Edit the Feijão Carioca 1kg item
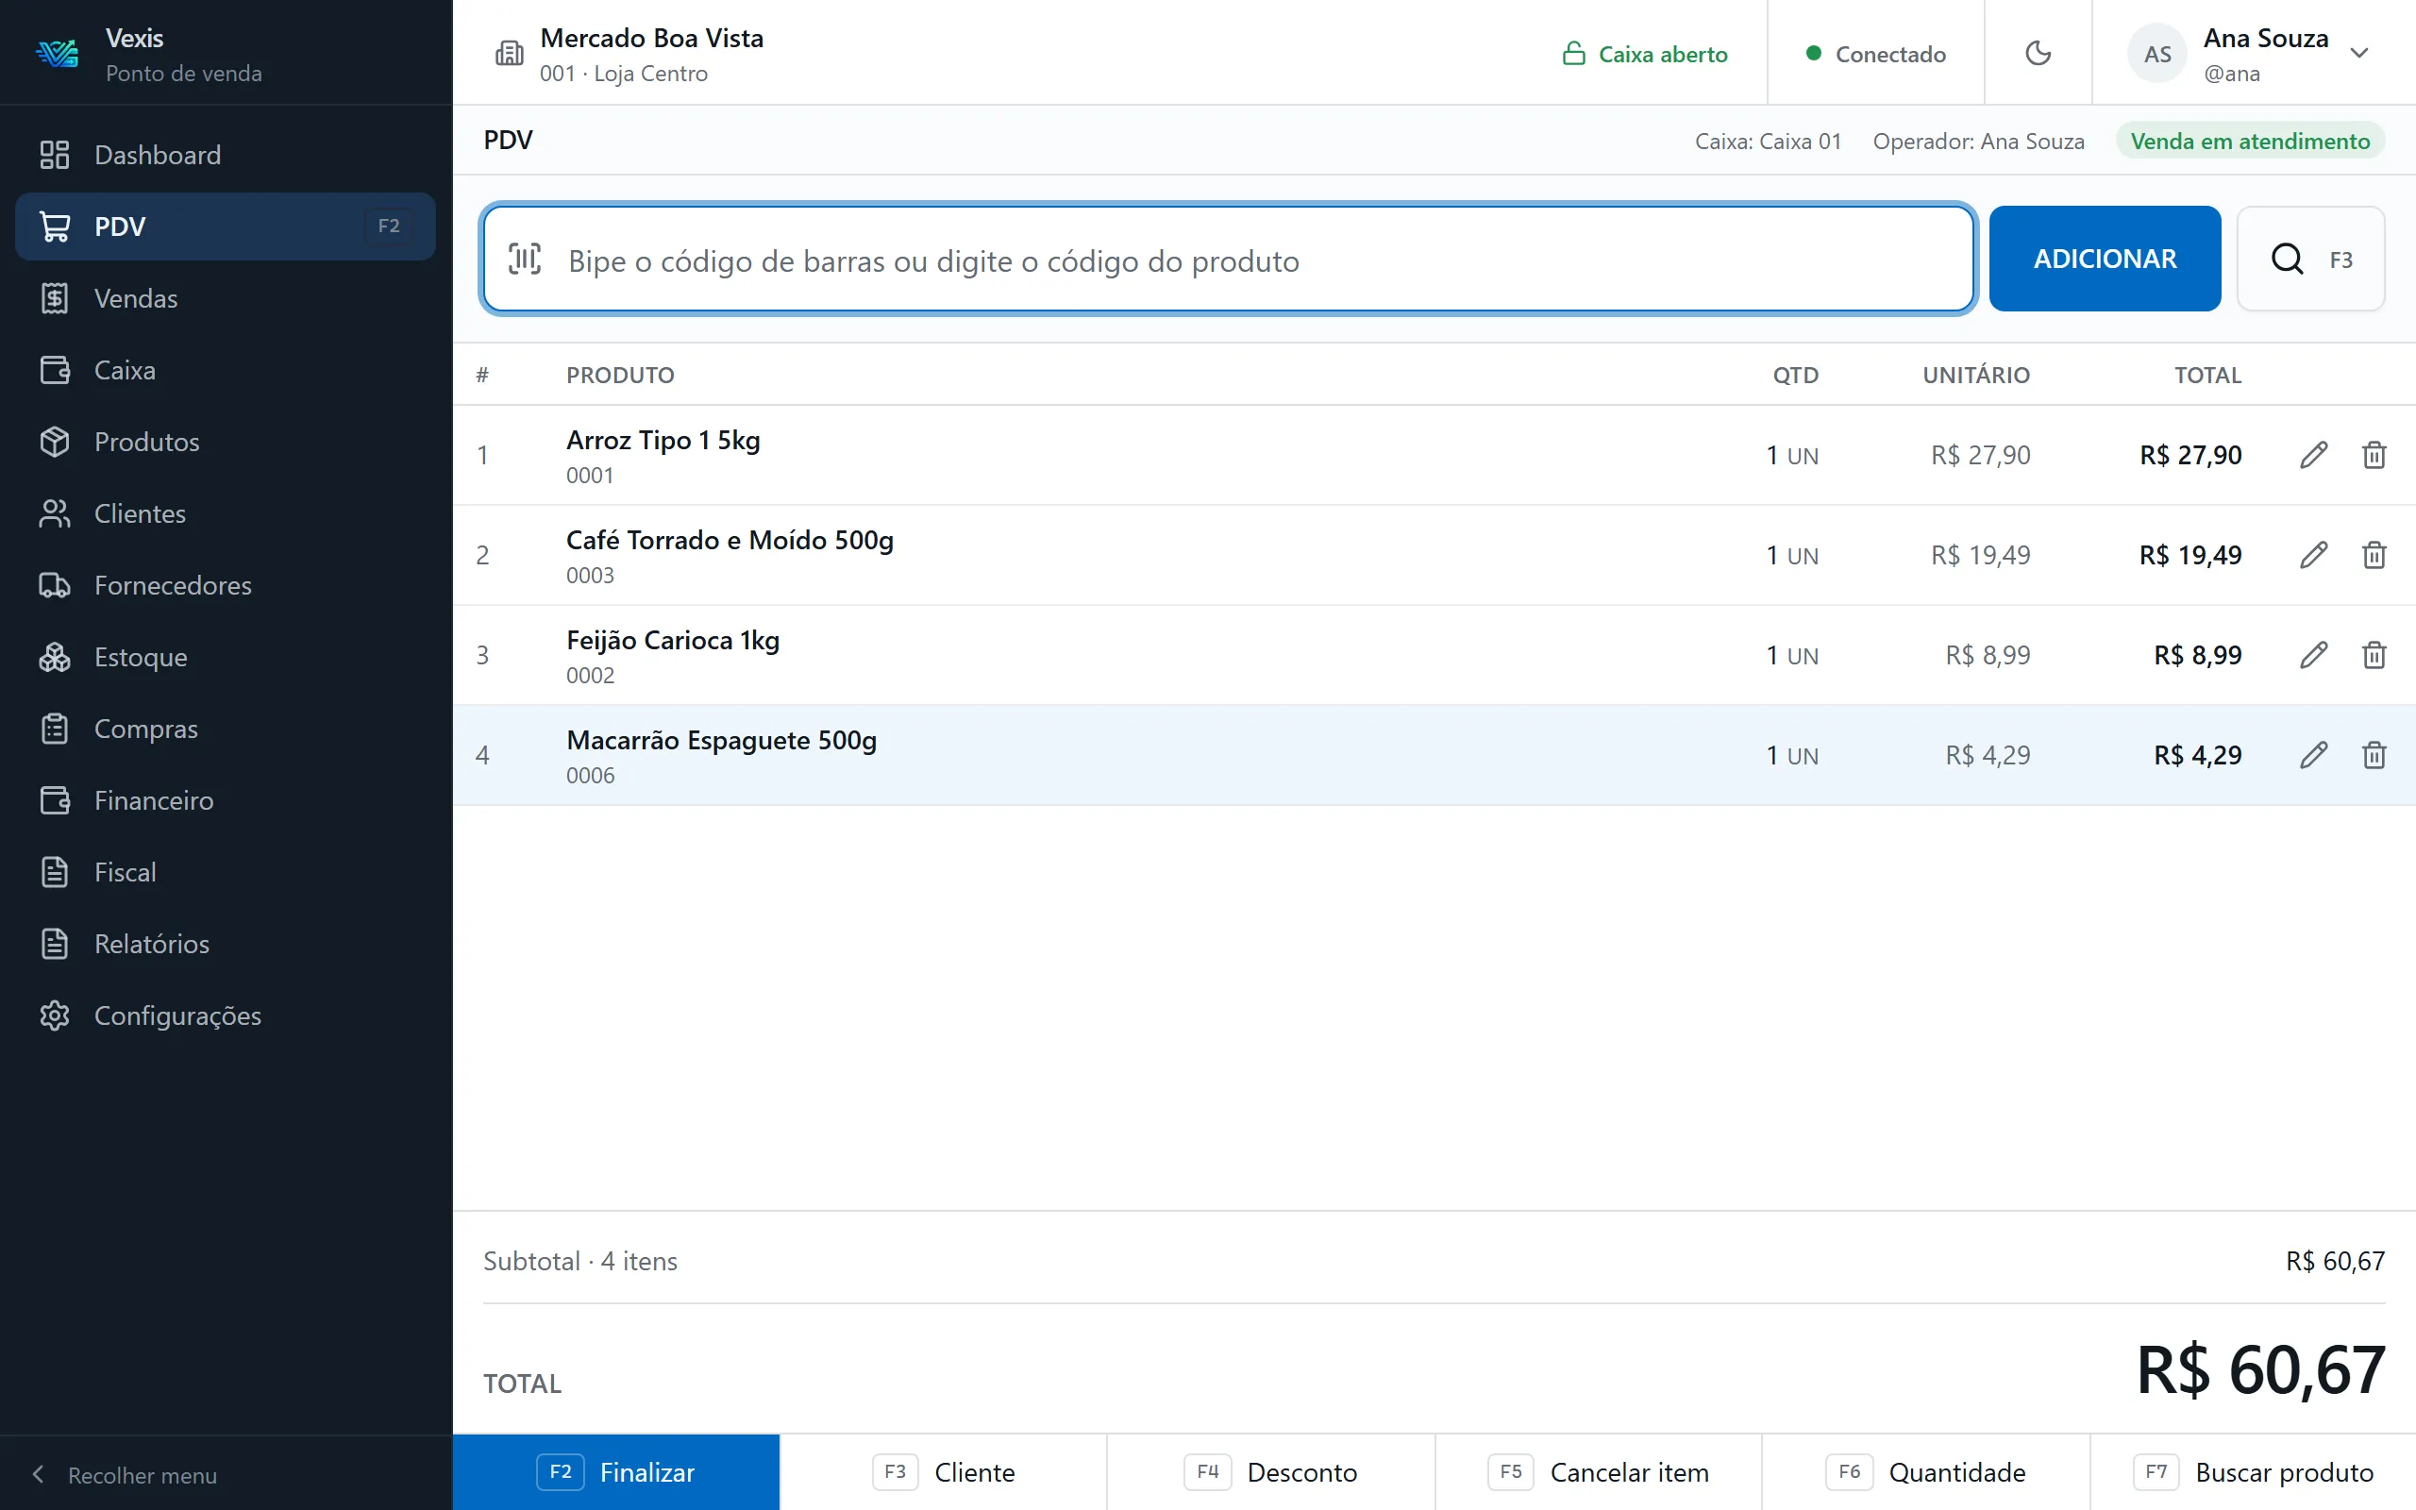The height and width of the screenshot is (1510, 2416). pyautogui.click(x=2313, y=655)
